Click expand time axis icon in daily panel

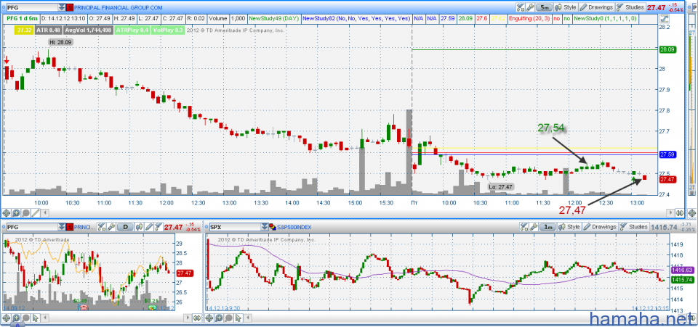tap(197, 318)
